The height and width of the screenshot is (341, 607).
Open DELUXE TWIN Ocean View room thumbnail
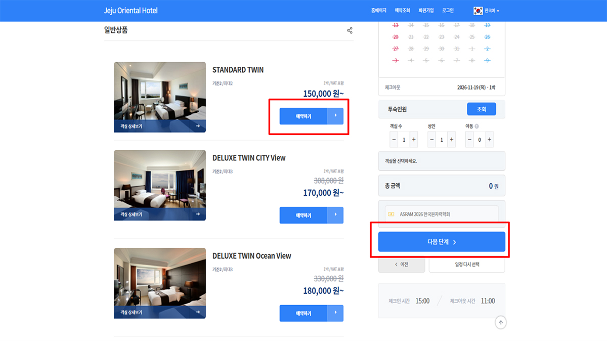click(x=160, y=283)
